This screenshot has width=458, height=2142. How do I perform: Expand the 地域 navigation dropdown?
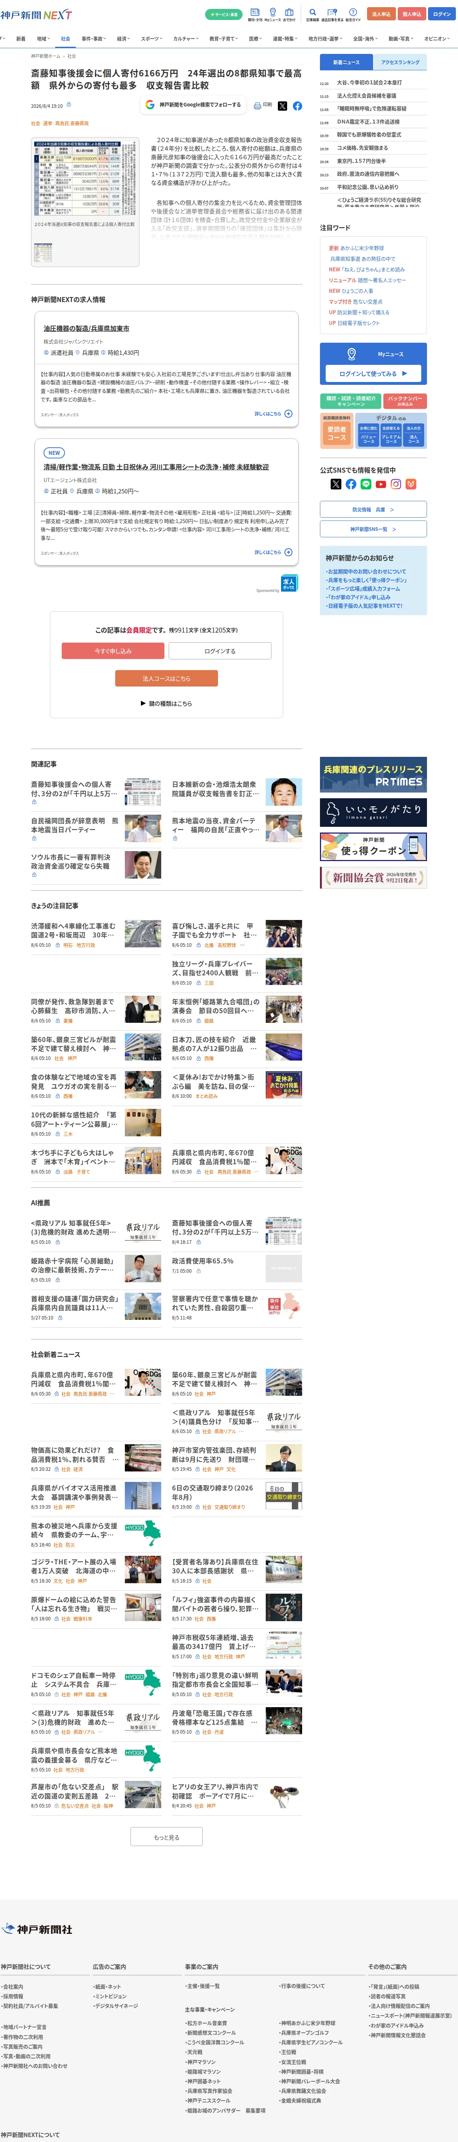pyautogui.click(x=43, y=38)
